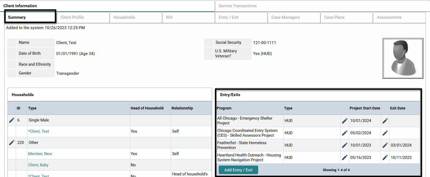The height and width of the screenshot is (177, 430).
Task: Edit exit date of Chicago Coordinated Entry System
Action: pyautogui.click(x=385, y=133)
